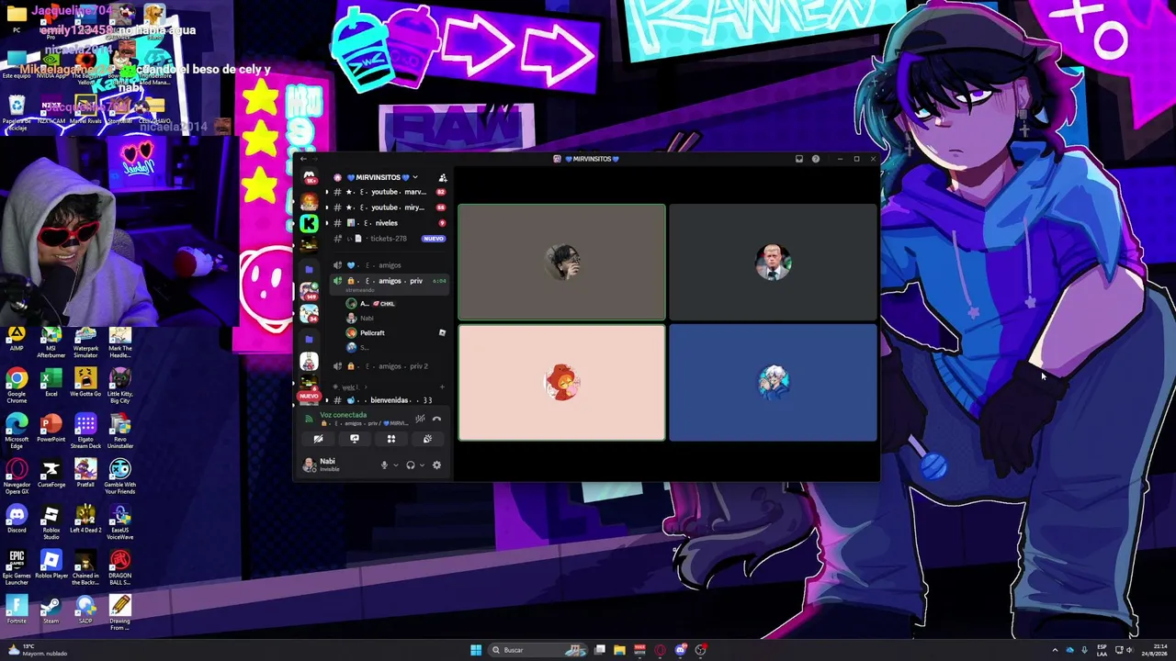Open Epic Games Launcher shortcut
The height and width of the screenshot is (661, 1176).
click(x=17, y=568)
